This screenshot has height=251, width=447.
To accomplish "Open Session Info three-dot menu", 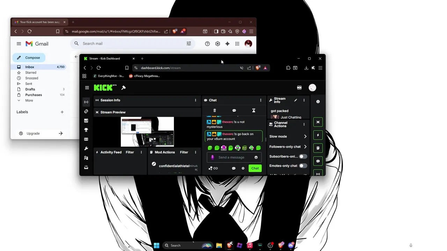I will click(196, 100).
